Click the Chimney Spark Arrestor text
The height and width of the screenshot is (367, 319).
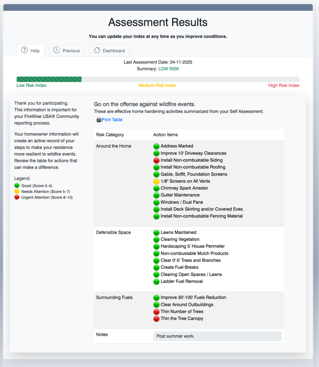click(184, 188)
